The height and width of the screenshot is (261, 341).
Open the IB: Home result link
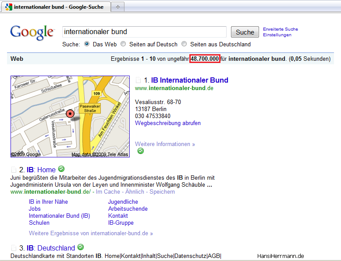pyautogui.click(x=41, y=170)
